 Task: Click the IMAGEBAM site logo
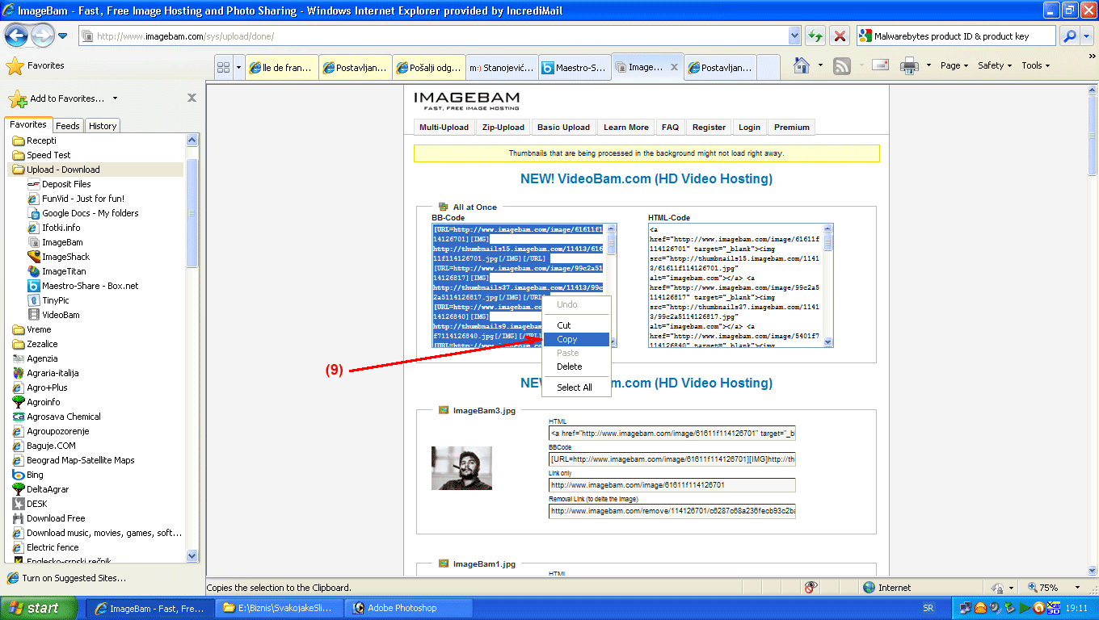point(466,101)
